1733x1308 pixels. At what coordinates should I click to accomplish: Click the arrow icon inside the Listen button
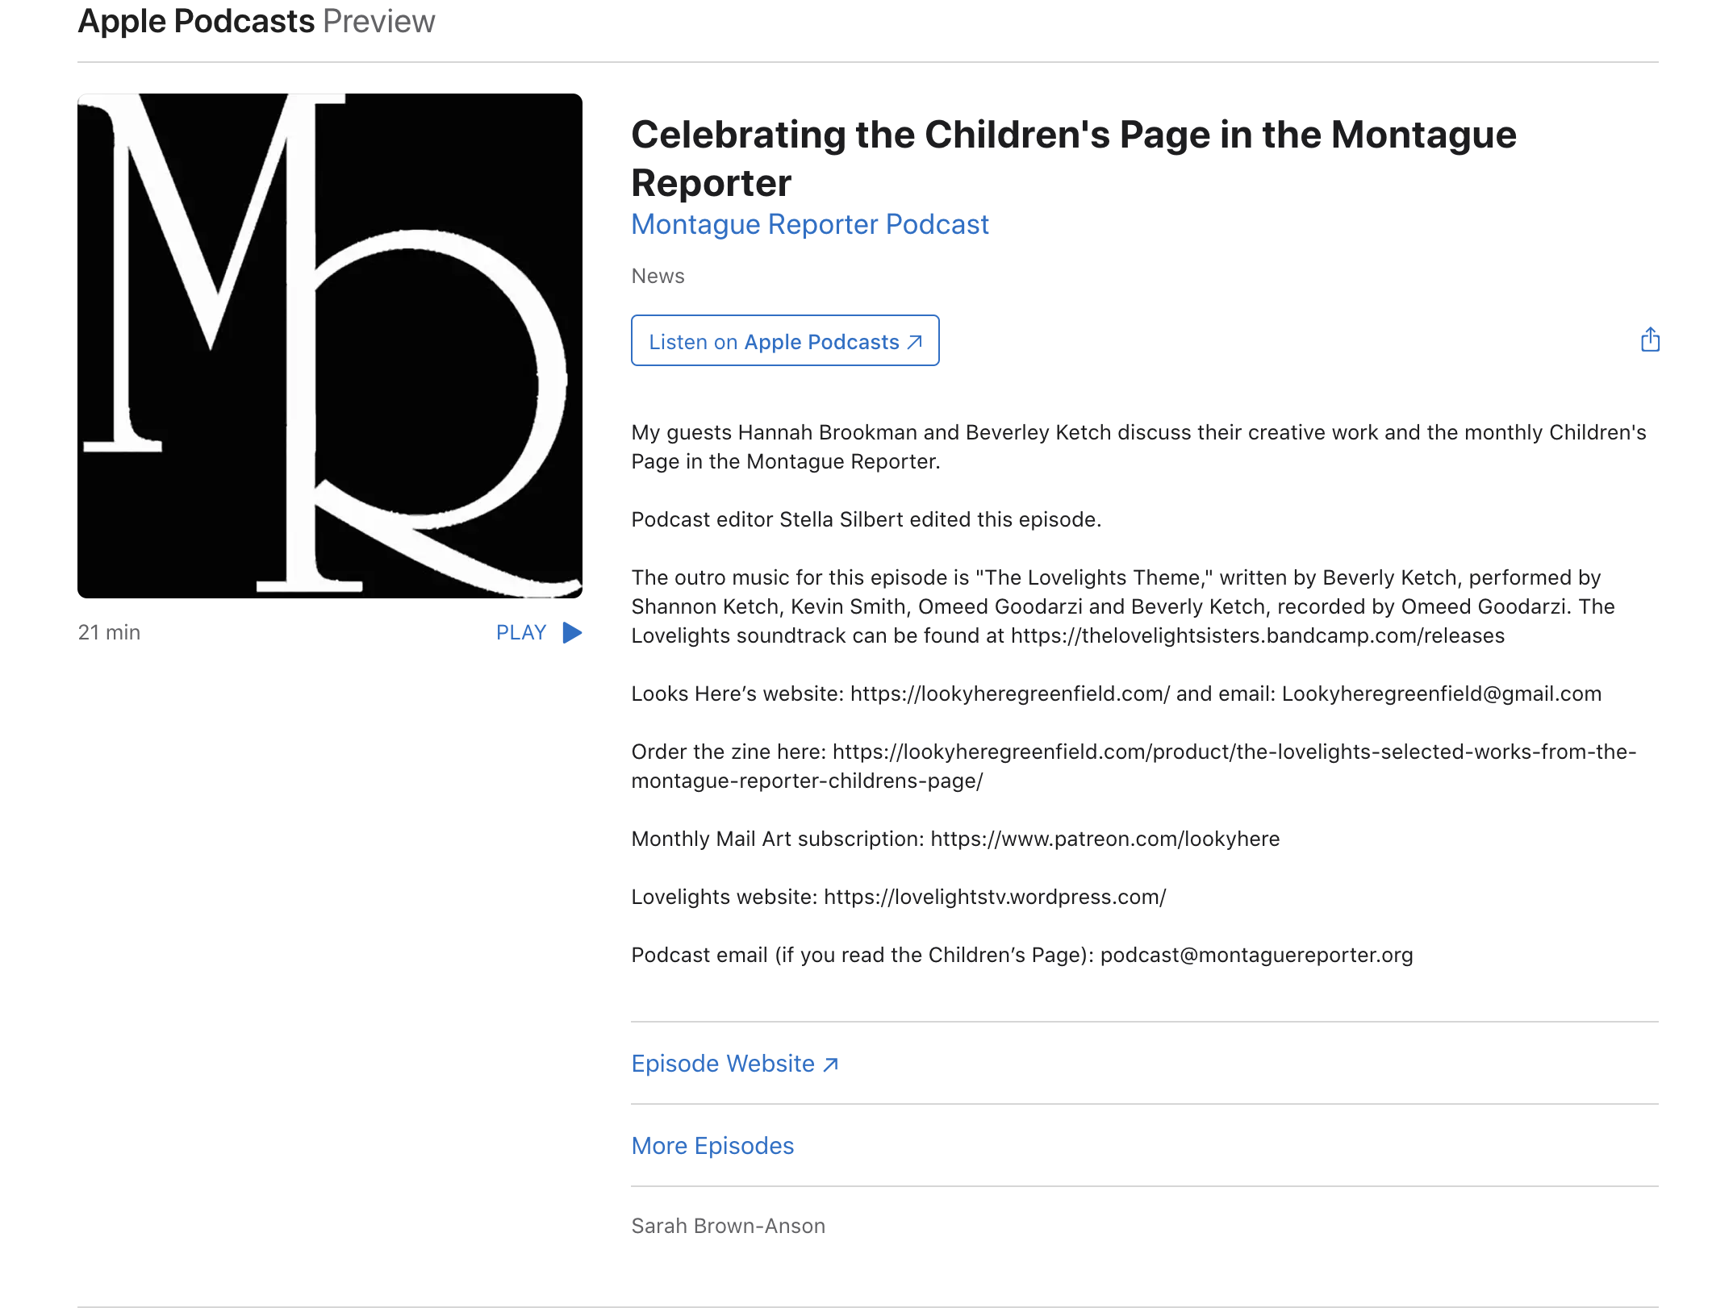tap(915, 342)
